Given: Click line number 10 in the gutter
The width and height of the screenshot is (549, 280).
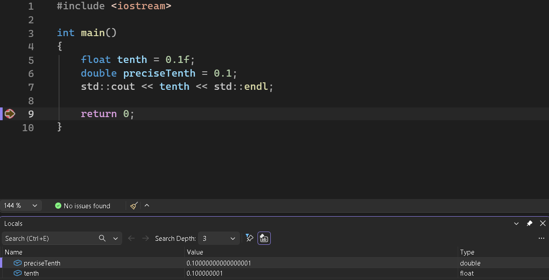Looking at the screenshot, I should (x=28, y=128).
